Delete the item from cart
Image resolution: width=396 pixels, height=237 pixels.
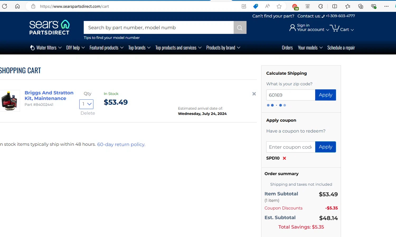click(x=88, y=113)
